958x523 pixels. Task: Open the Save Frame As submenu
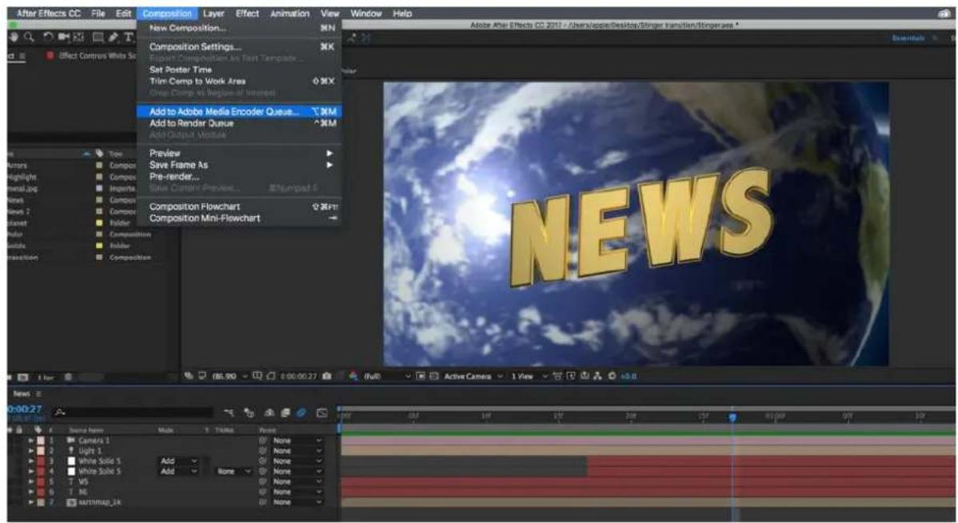tap(238, 165)
